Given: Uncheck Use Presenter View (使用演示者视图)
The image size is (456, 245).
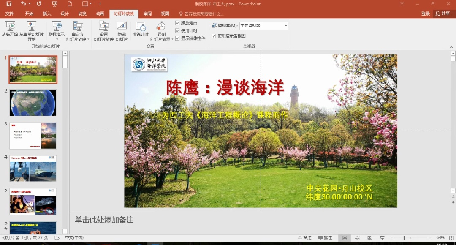Looking at the screenshot, I should (214, 36).
